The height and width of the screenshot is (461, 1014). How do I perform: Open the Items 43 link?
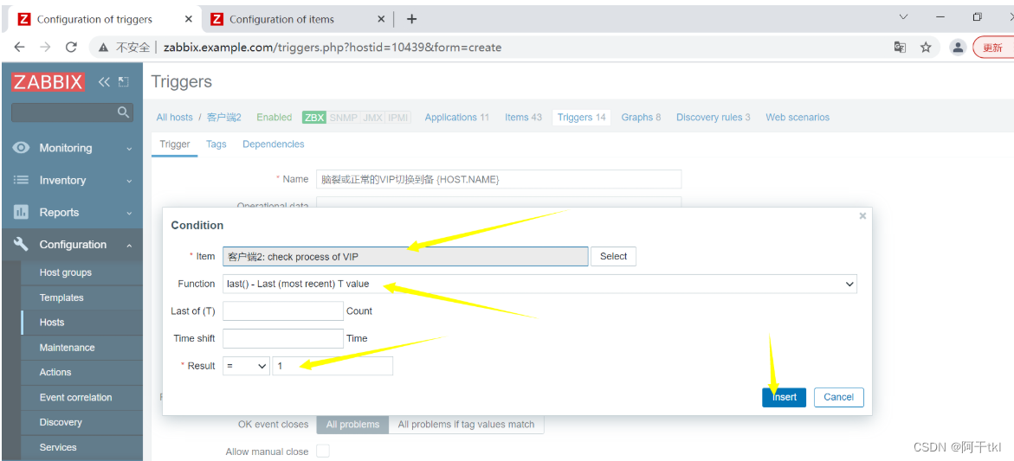523,118
